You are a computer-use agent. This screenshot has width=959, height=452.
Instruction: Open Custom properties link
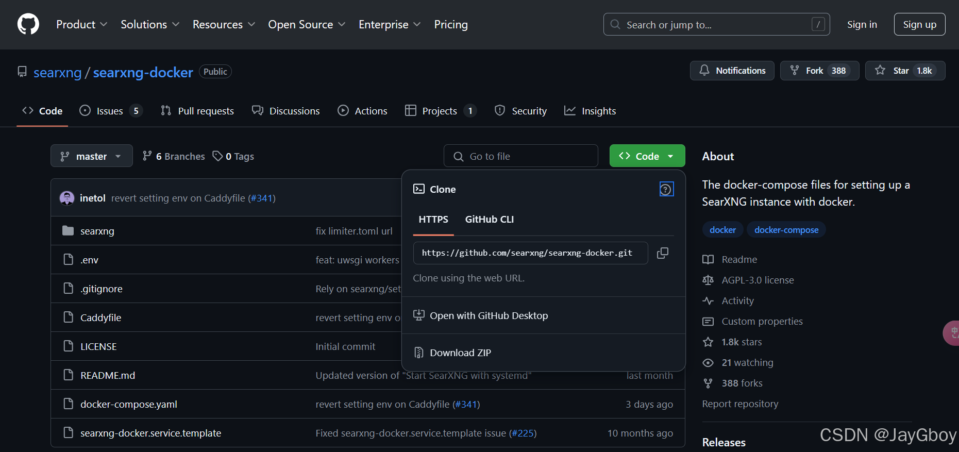tap(753, 321)
